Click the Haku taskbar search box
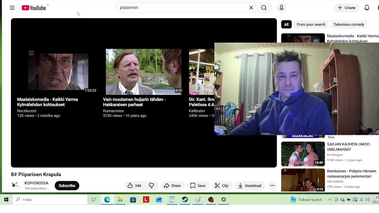The width and height of the screenshot is (379, 213). pos(50,200)
